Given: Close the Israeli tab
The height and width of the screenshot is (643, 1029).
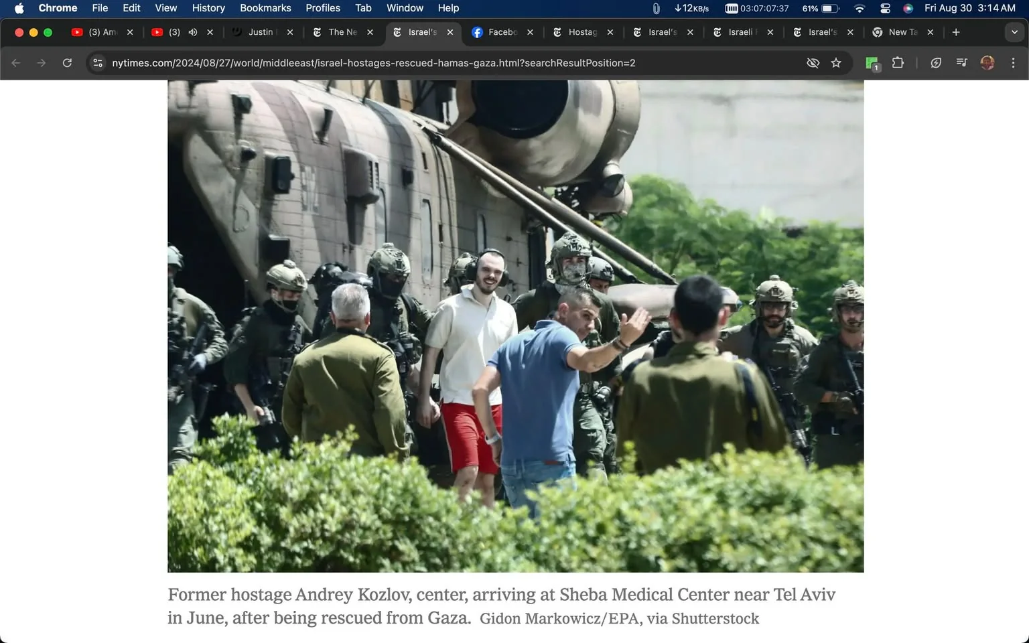Looking at the screenshot, I should click(x=770, y=32).
